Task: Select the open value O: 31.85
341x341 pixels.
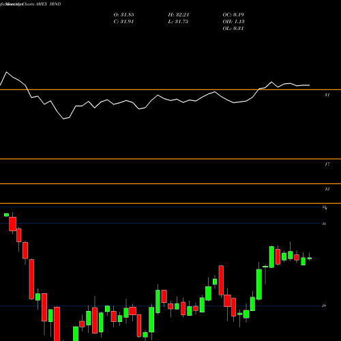Action: (x=123, y=15)
